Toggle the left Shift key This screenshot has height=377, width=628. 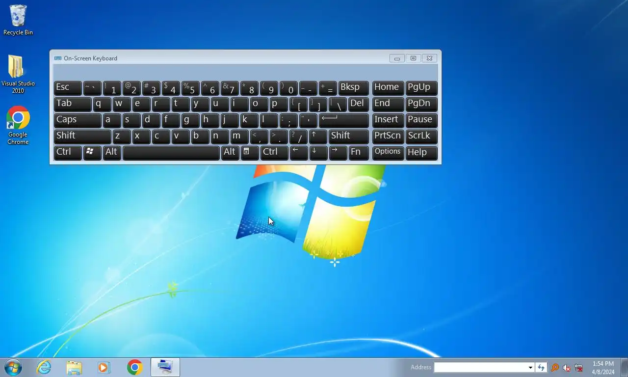coord(82,136)
